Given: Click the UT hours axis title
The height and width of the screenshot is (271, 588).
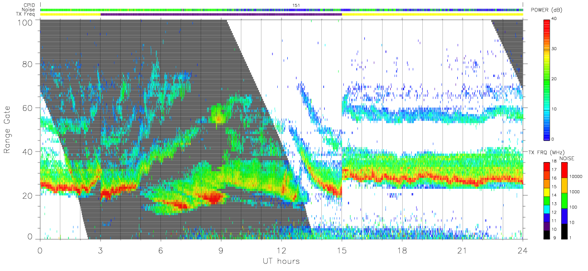Looking at the screenshot, I should point(281,261).
